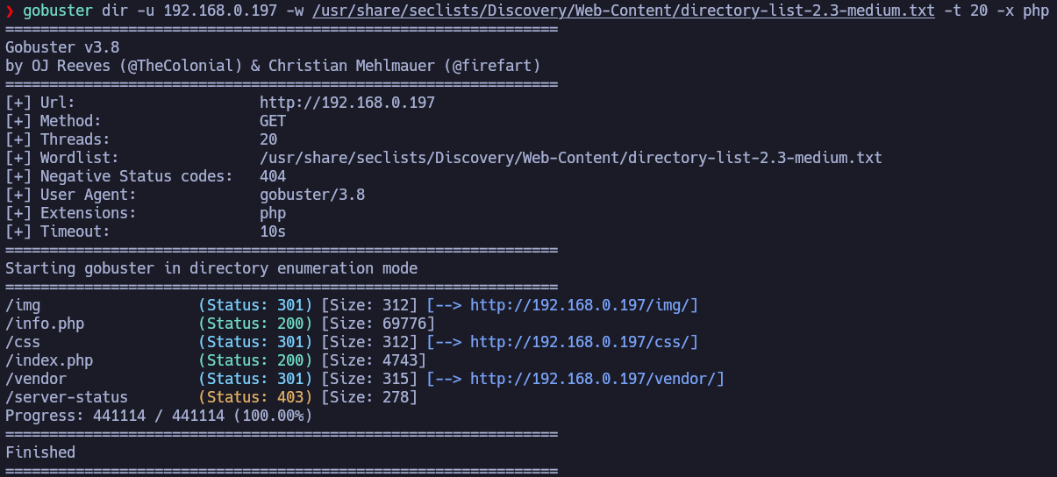
Task: Open the http://192.168.0.197/img/ redirect link
Action: pyautogui.click(x=584, y=305)
